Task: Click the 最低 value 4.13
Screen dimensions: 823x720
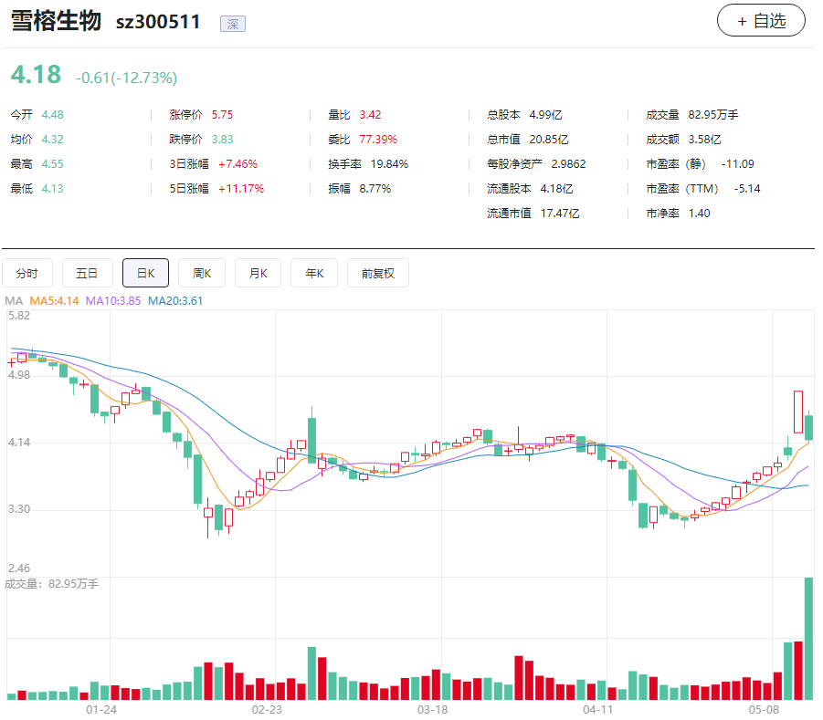Action: coord(52,189)
